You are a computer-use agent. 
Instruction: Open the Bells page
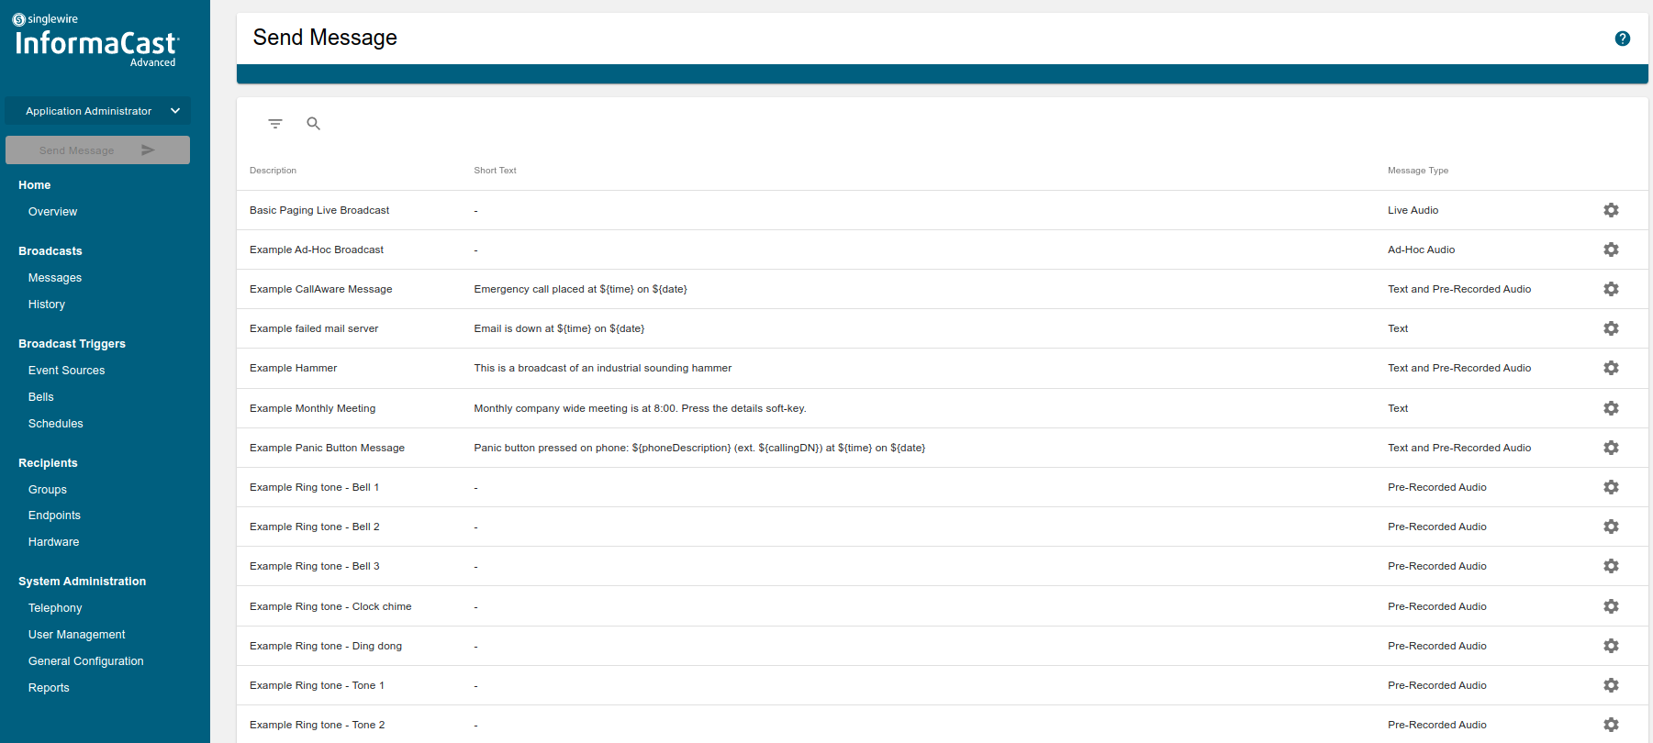pyautogui.click(x=41, y=397)
